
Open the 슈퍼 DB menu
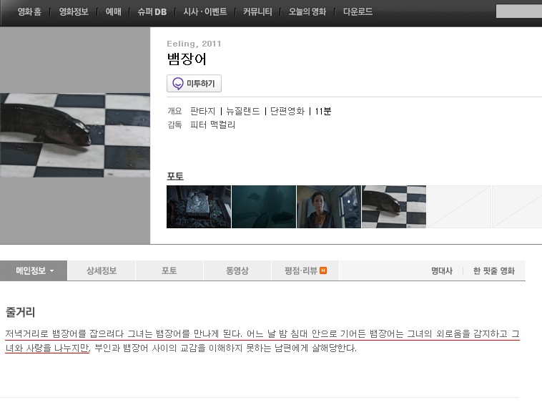tap(152, 11)
